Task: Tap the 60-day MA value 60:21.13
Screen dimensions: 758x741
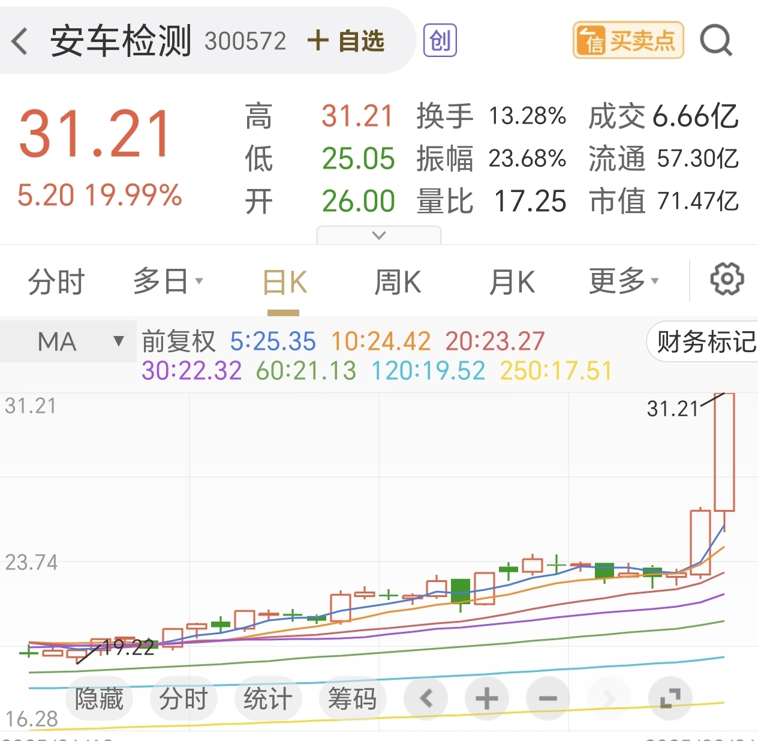Action: 306,371
